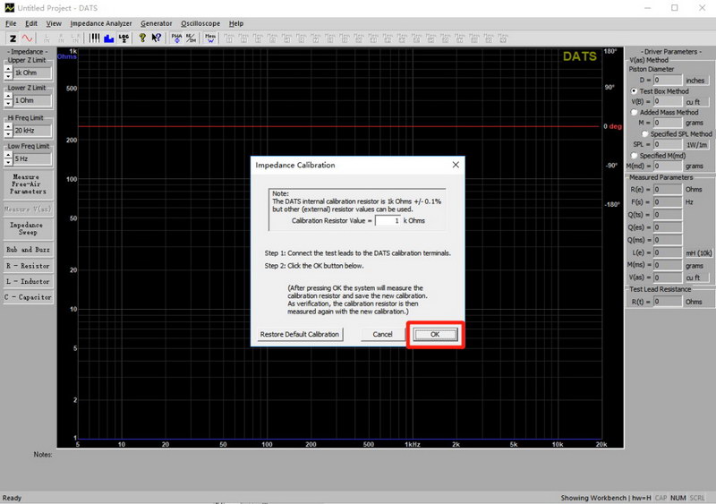Screen dimensions: 716x504
Task: Click the yellow question mark help icon
Action: pyautogui.click(x=141, y=38)
